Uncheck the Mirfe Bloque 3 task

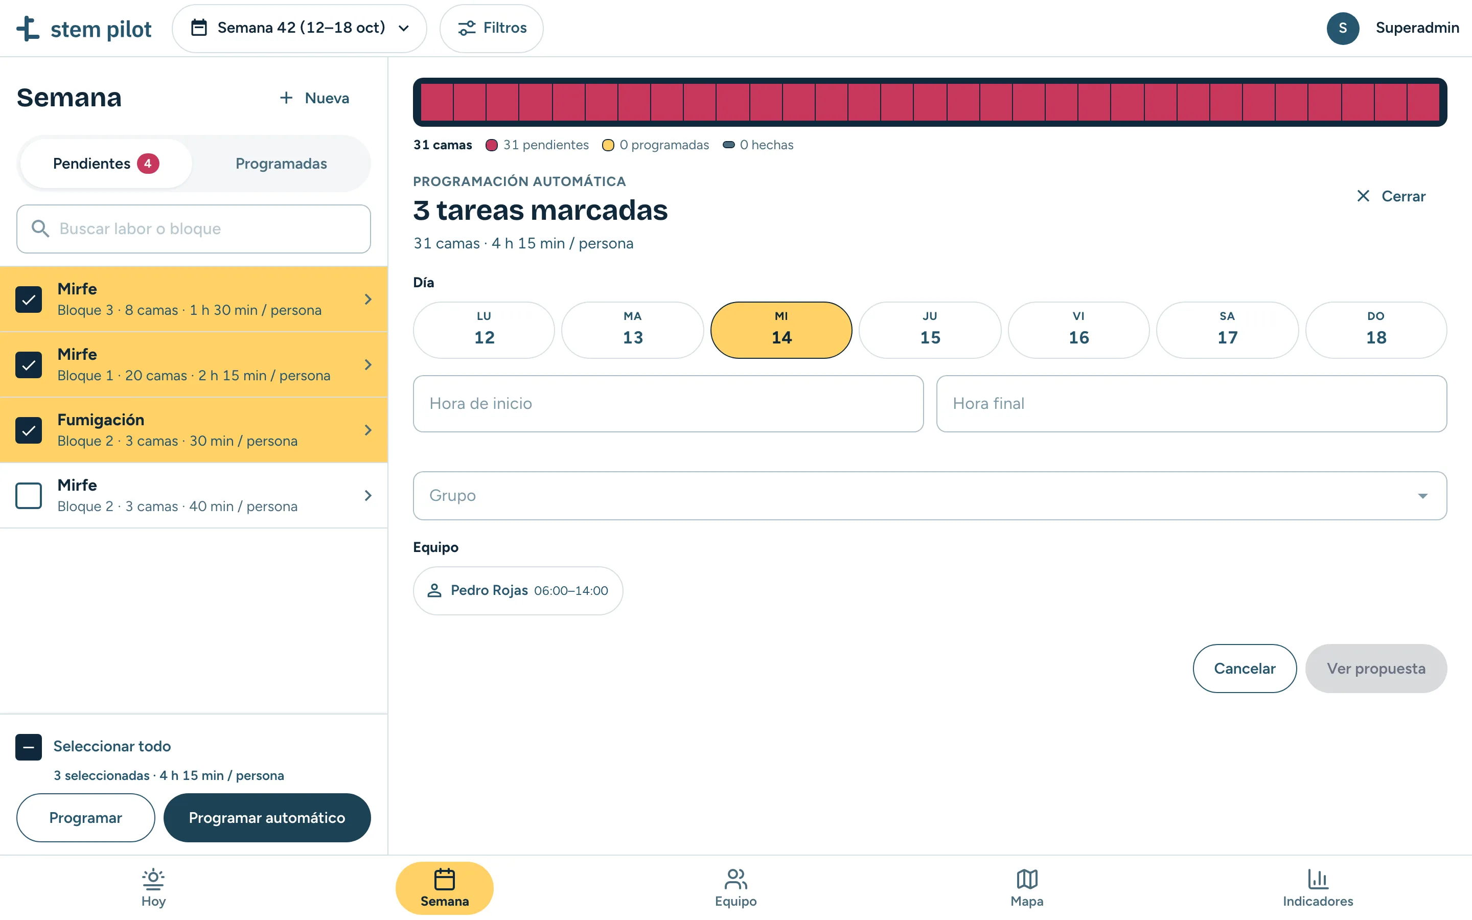click(29, 300)
